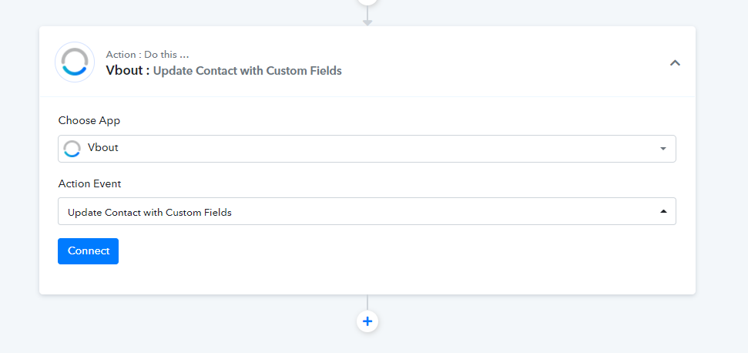Viewport: 748px width, 353px height.
Task: Click the header title 'Update Contact with Custom Fields'
Action: [247, 71]
